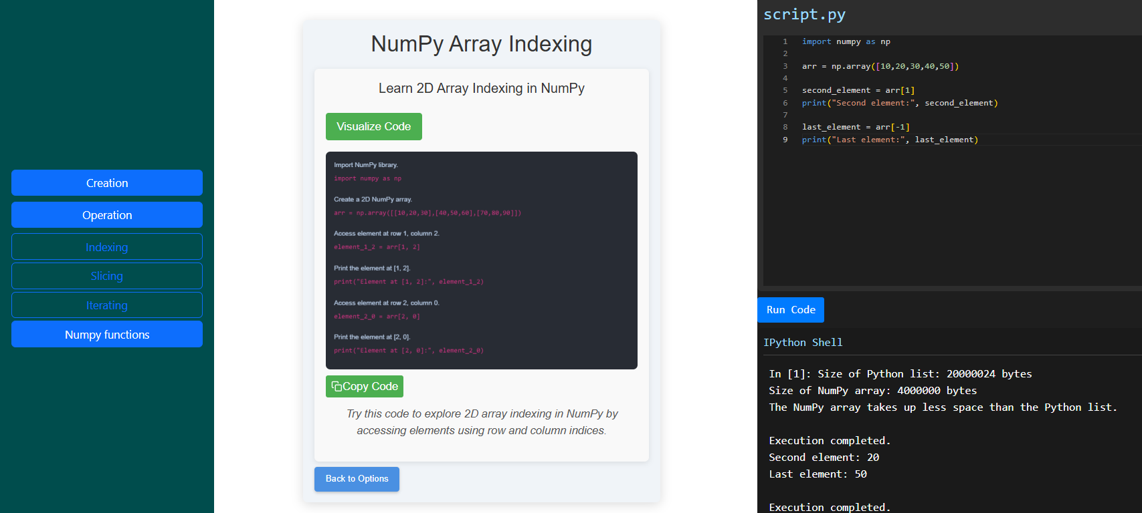Click 'Import NumPy library.' comment text
This screenshot has width=1142, height=513.
click(x=366, y=165)
